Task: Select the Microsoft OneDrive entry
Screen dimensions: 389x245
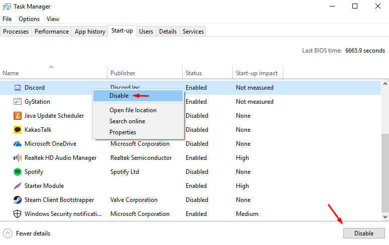Action: 50,144
